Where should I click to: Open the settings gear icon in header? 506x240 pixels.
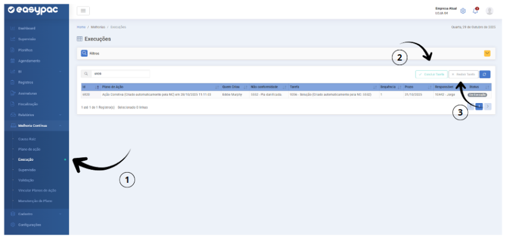click(x=463, y=11)
